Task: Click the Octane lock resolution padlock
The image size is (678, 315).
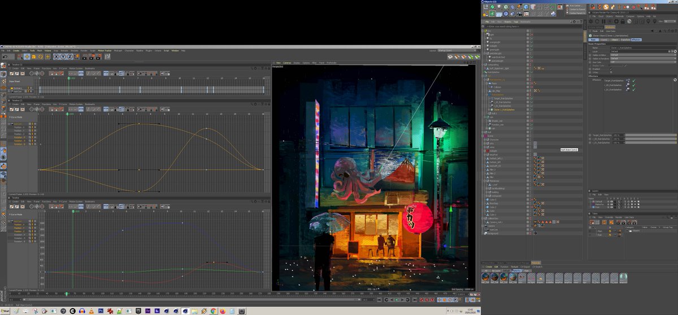Action: pyautogui.click(x=623, y=21)
